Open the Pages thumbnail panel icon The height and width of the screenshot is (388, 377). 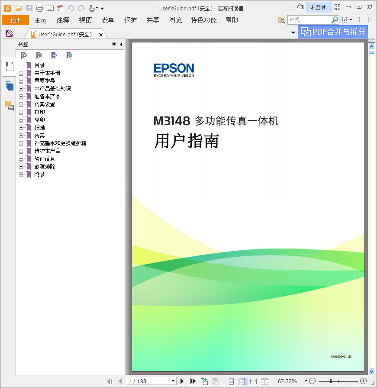tap(10, 86)
